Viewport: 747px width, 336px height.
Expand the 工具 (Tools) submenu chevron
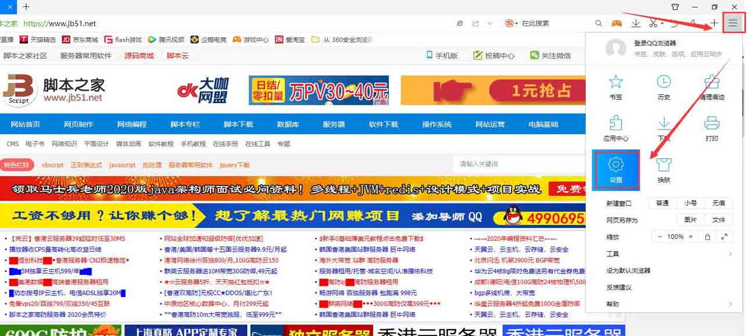[x=731, y=253]
